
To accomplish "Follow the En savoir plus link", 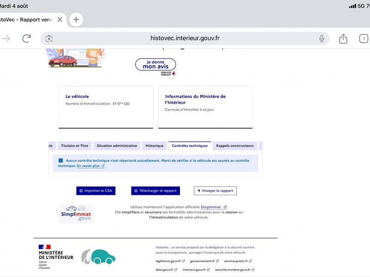I will click(91, 166).
